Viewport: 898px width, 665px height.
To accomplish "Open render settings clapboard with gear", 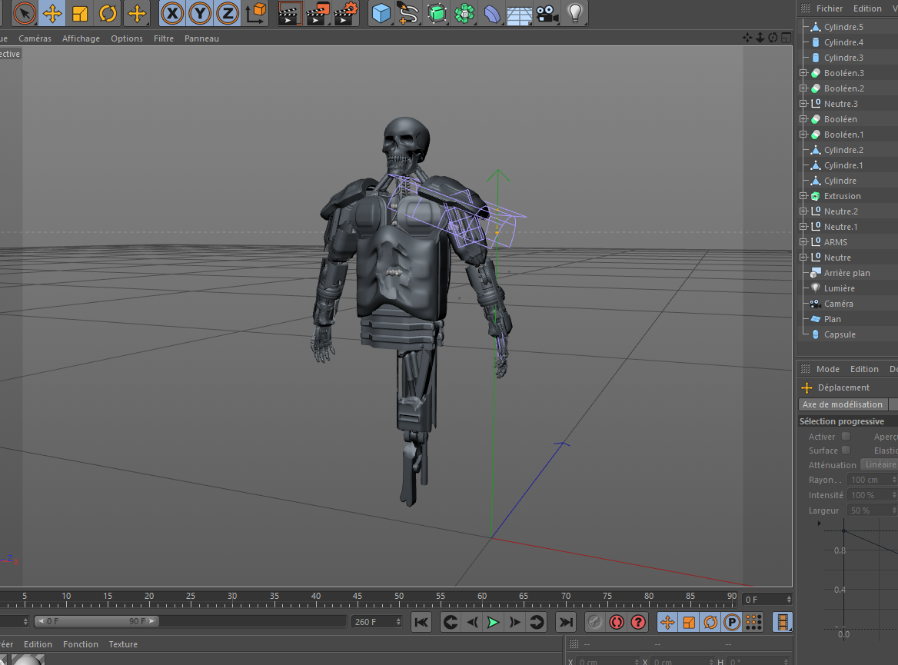I will tap(346, 13).
